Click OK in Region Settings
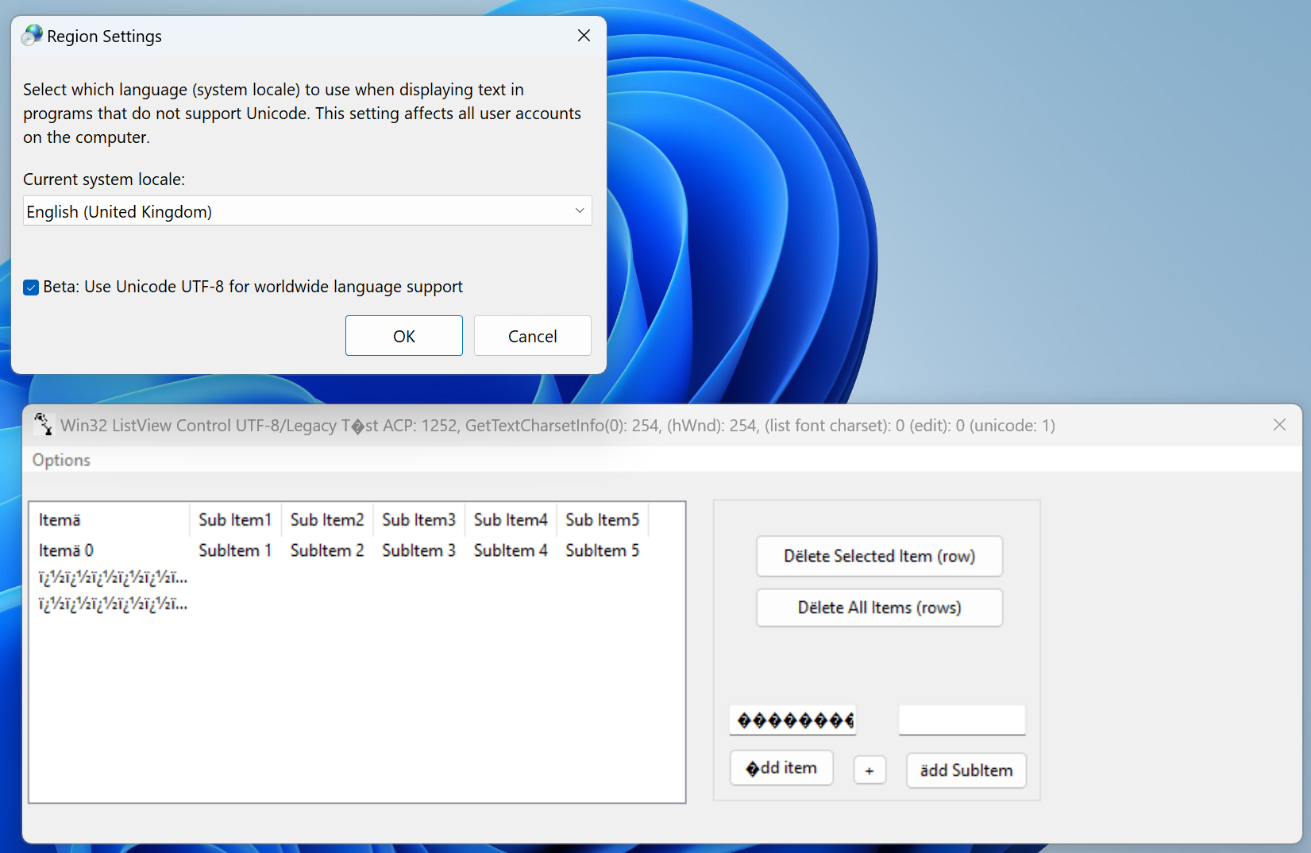This screenshot has width=1311, height=853. point(404,336)
